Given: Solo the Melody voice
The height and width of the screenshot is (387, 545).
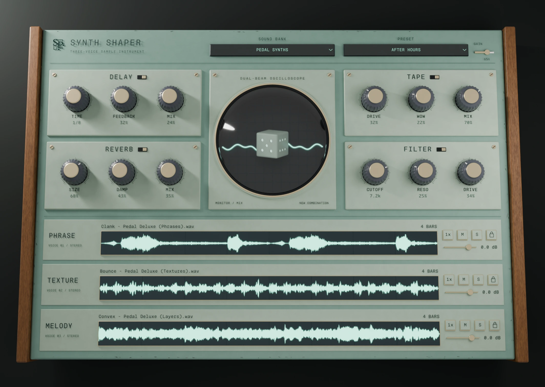Looking at the screenshot, I should 480,325.
